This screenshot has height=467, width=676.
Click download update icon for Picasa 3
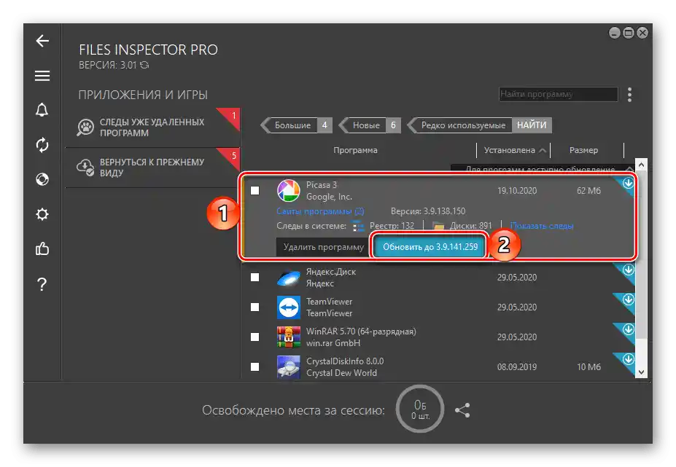pyautogui.click(x=628, y=183)
